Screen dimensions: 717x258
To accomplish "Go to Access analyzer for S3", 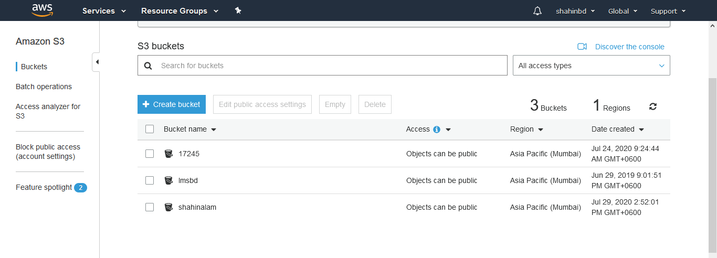I will pyautogui.click(x=48, y=111).
